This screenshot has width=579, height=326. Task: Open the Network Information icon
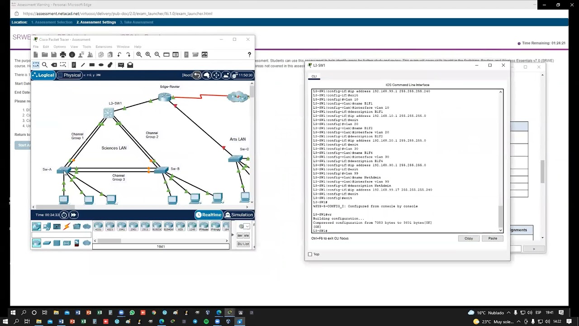click(x=72, y=55)
